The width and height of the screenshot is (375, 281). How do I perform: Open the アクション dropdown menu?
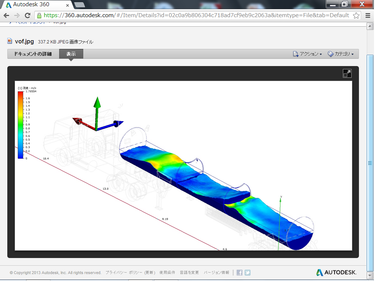(x=307, y=54)
